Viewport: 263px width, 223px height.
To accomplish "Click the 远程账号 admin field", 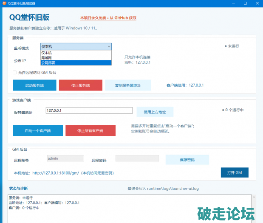I will (x=65, y=158).
